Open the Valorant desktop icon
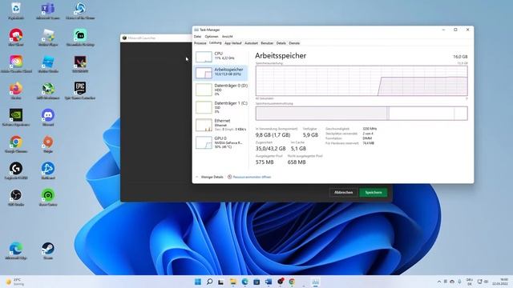The image size is (513, 288). click(x=80, y=64)
